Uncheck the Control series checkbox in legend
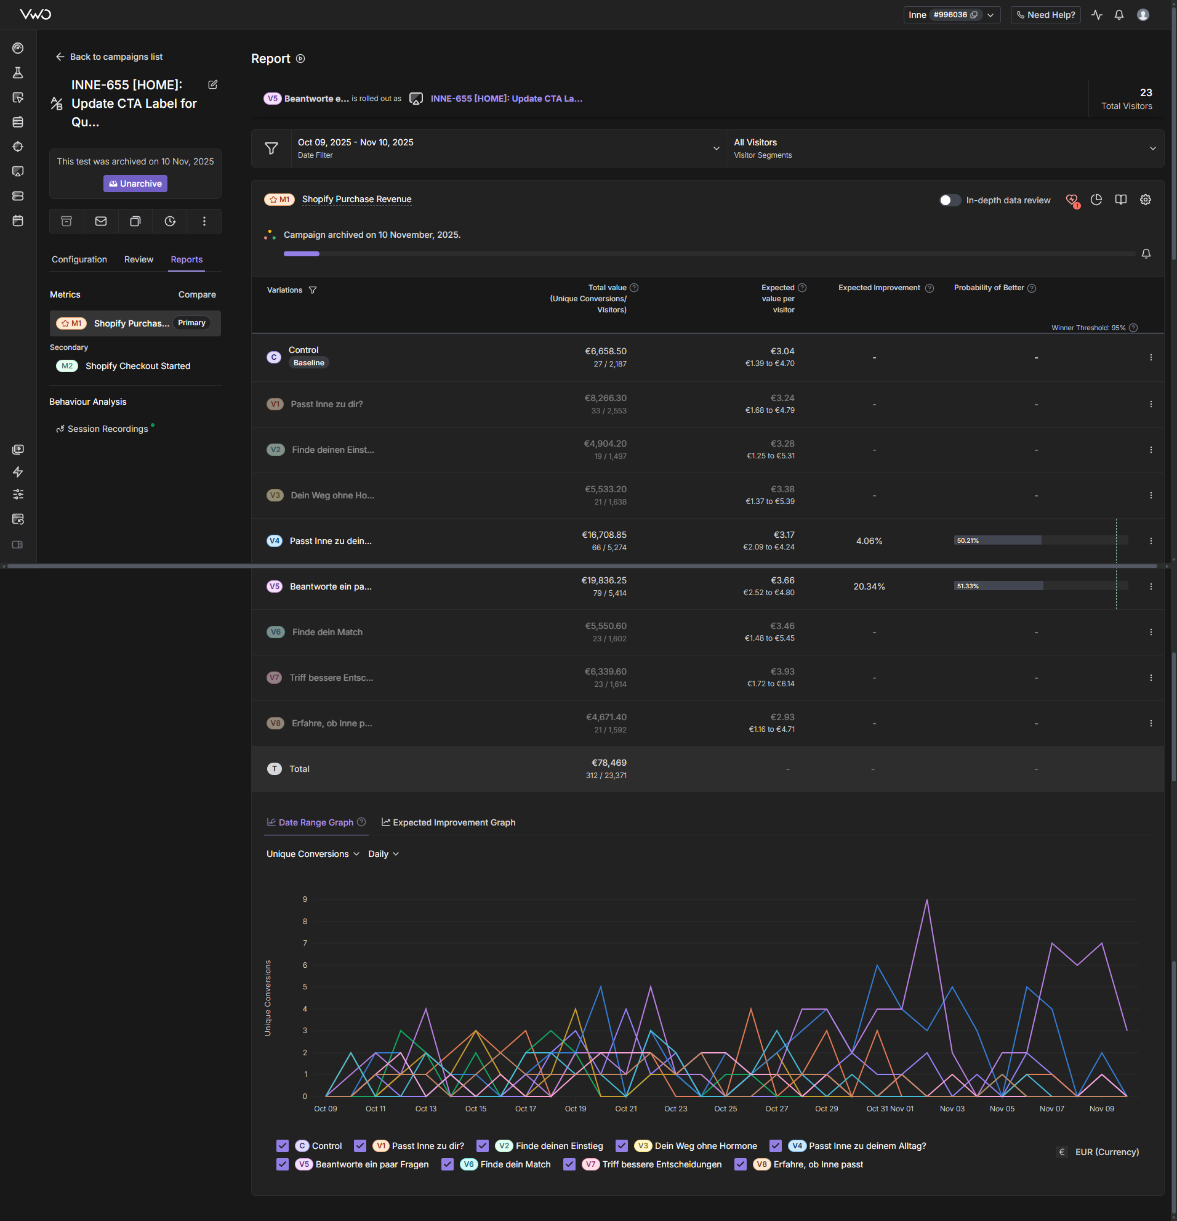This screenshot has width=1177, height=1221. point(283,1146)
